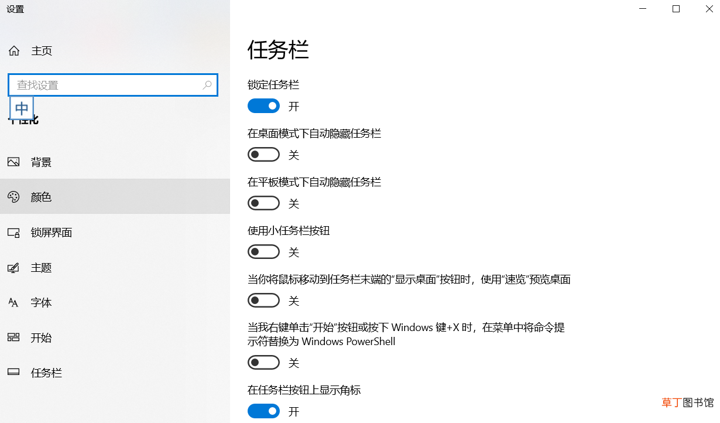This screenshot has height=423, width=720.
Task: Disable 在任务栏按钮上显示角标 toggle
Action: (263, 411)
